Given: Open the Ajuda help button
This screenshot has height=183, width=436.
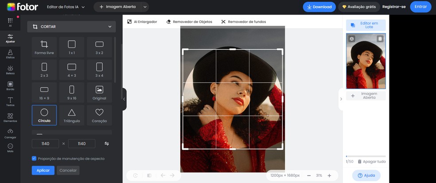Looking at the screenshot, I should [366, 175].
